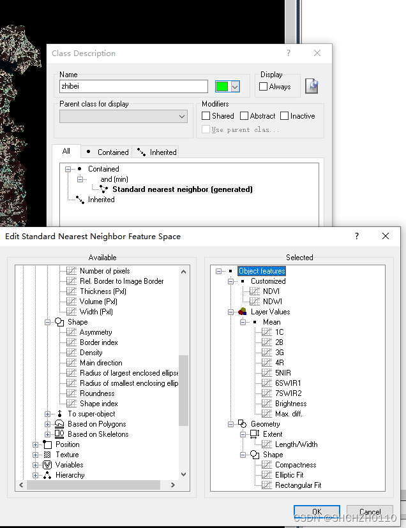This screenshot has width=406, height=528.
Task: Expand the Position node
Action: click(35, 445)
